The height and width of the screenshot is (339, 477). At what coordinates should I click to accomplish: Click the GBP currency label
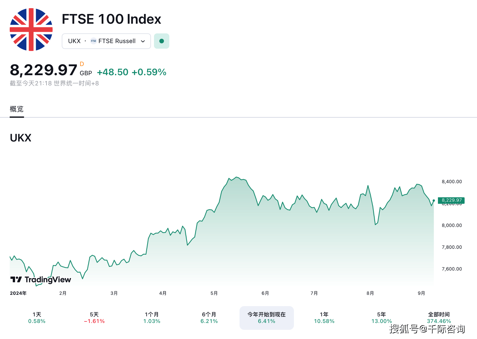[86, 73]
